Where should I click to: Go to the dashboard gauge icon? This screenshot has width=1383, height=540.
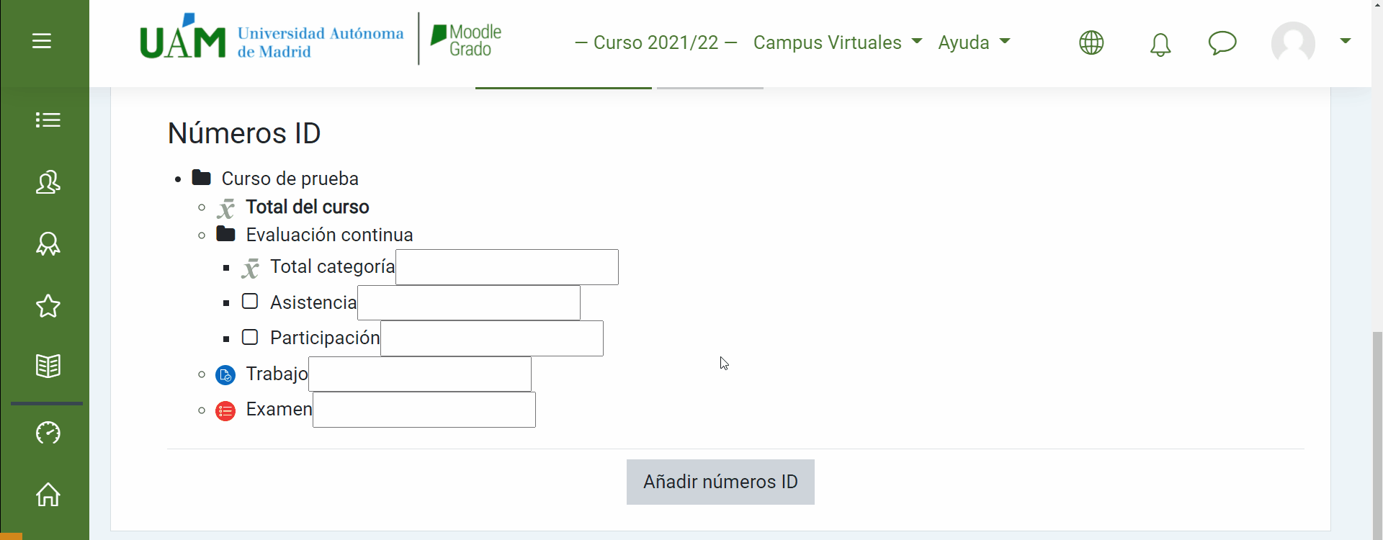(x=48, y=433)
